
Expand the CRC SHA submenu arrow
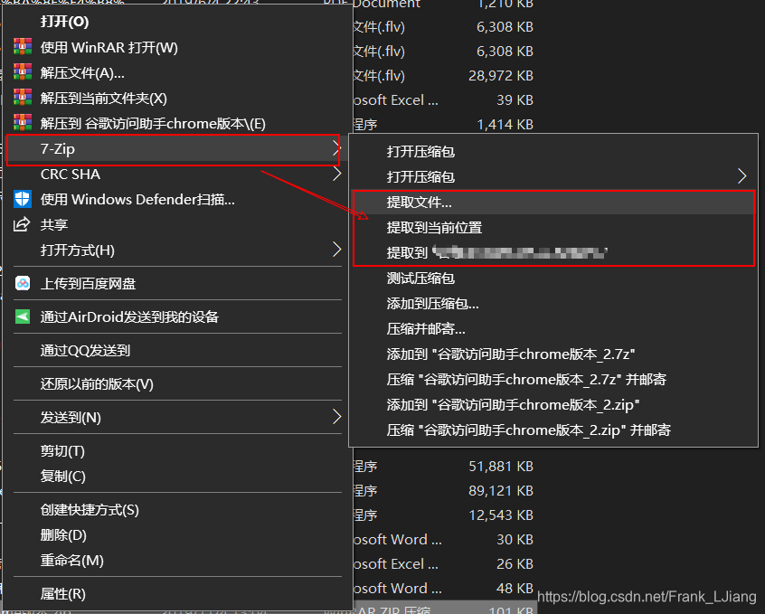(x=336, y=174)
